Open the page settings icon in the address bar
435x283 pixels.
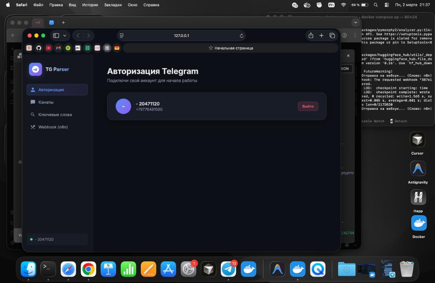[x=121, y=36]
